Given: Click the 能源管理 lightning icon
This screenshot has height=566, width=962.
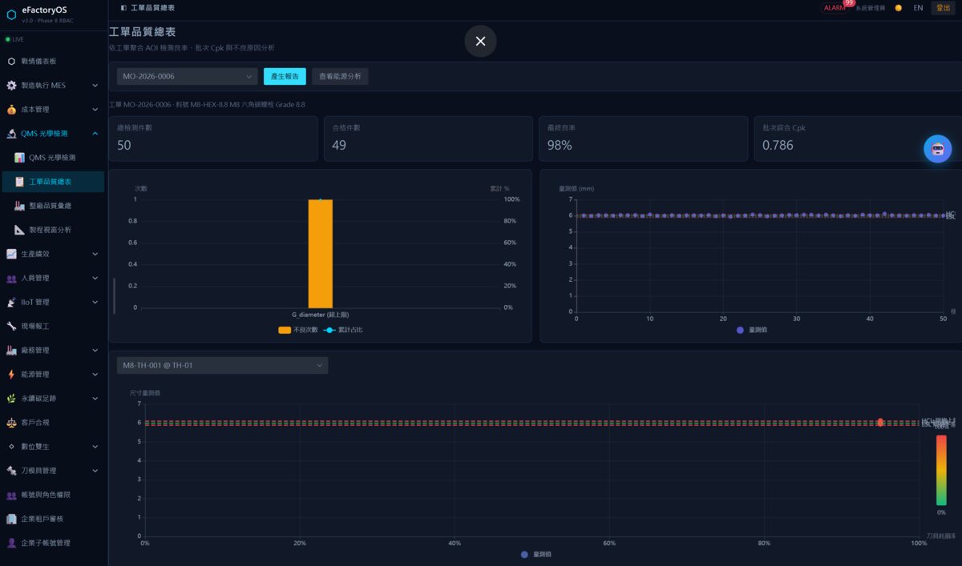Looking at the screenshot, I should 11,374.
